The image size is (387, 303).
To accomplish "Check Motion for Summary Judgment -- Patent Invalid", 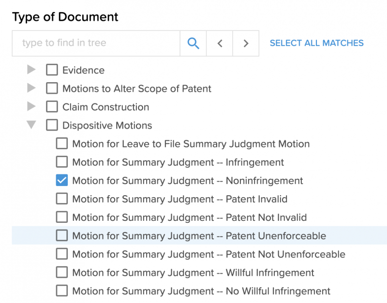I will [x=61, y=199].
